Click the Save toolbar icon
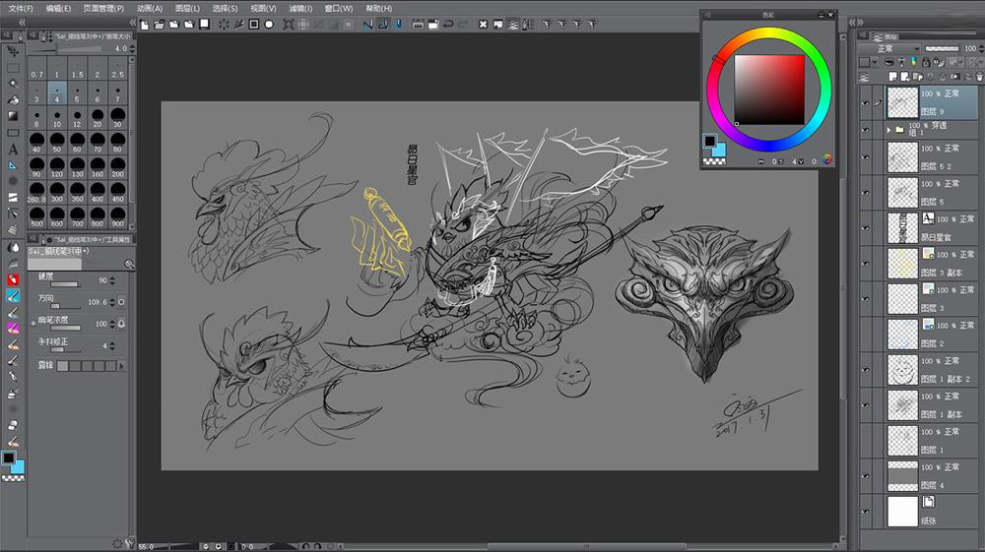Image resolution: width=985 pixels, height=552 pixels. (x=204, y=25)
